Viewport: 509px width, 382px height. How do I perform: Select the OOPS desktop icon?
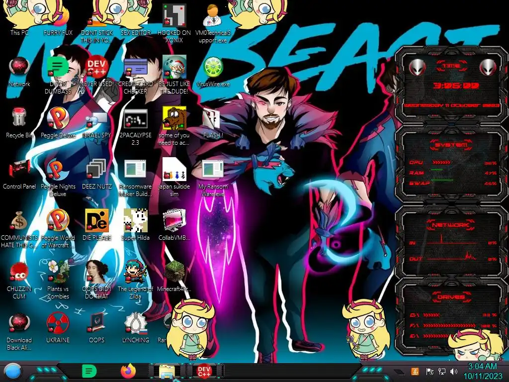click(97, 327)
